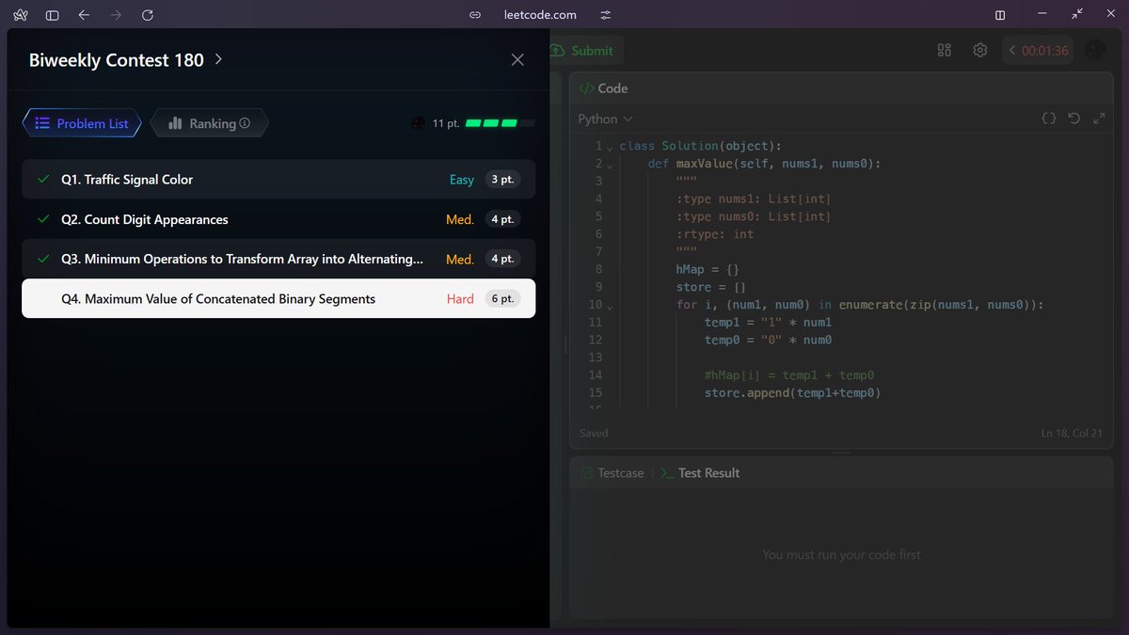Click the link icon beside leetcode.com

pyautogui.click(x=475, y=15)
